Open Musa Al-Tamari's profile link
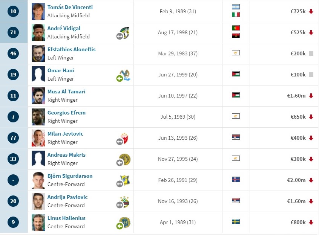Image resolution: width=319 pixels, height=235 pixels. [66, 92]
